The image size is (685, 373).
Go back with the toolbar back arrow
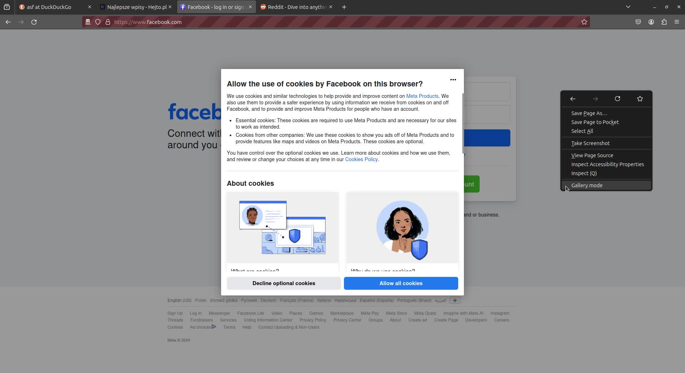click(x=8, y=22)
